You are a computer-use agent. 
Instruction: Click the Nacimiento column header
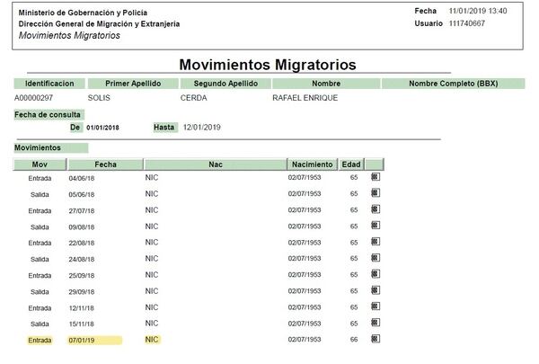coord(312,164)
